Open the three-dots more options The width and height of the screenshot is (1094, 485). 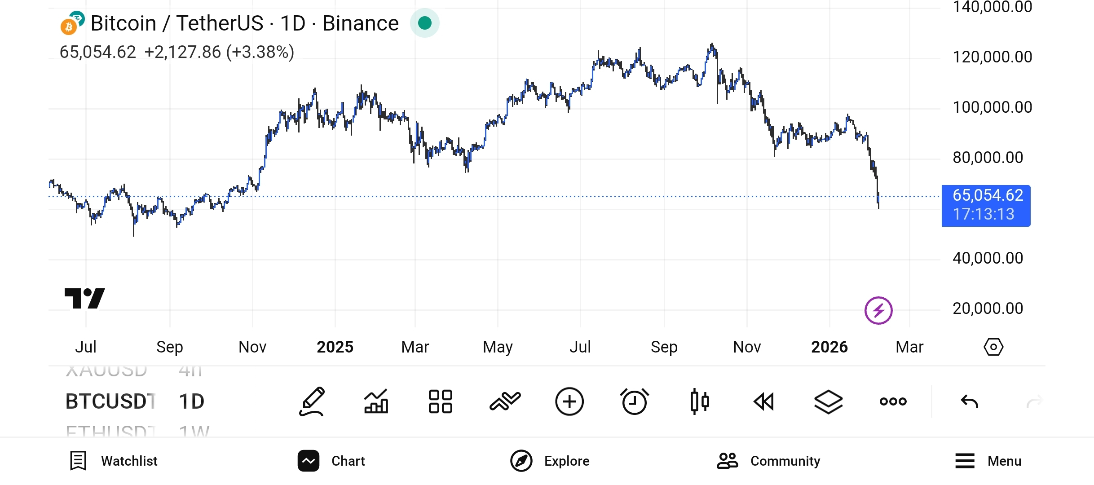click(x=893, y=401)
